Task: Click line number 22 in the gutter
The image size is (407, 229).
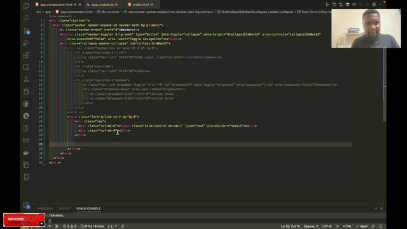Action: [41, 117]
